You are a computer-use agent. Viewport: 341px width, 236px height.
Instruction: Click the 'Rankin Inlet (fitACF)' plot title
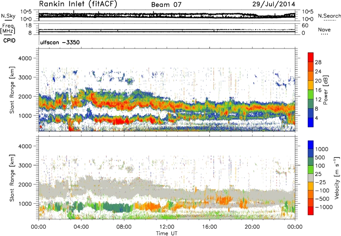[78, 4]
